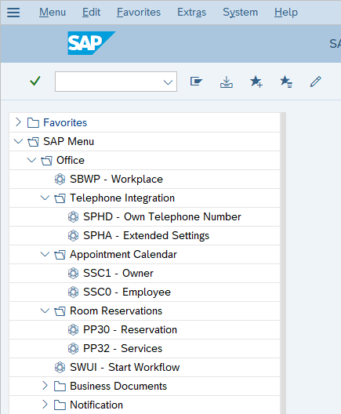This screenshot has width=341, height=414.
Task: Click the Appointment Calendar folder icon
Action: pos(60,255)
